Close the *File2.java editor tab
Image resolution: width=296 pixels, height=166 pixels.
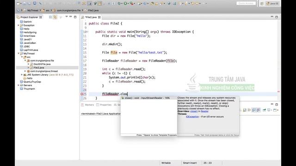point(99,17)
